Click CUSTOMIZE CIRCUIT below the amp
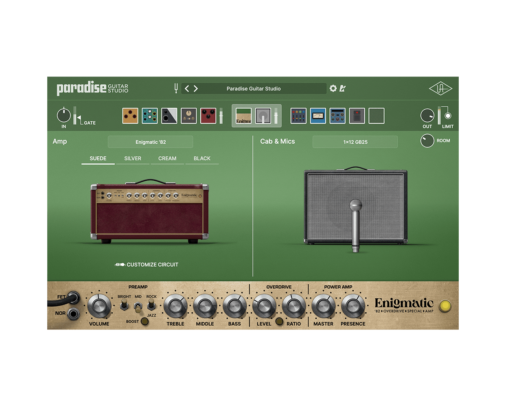This screenshot has height=399, width=508. point(147,265)
